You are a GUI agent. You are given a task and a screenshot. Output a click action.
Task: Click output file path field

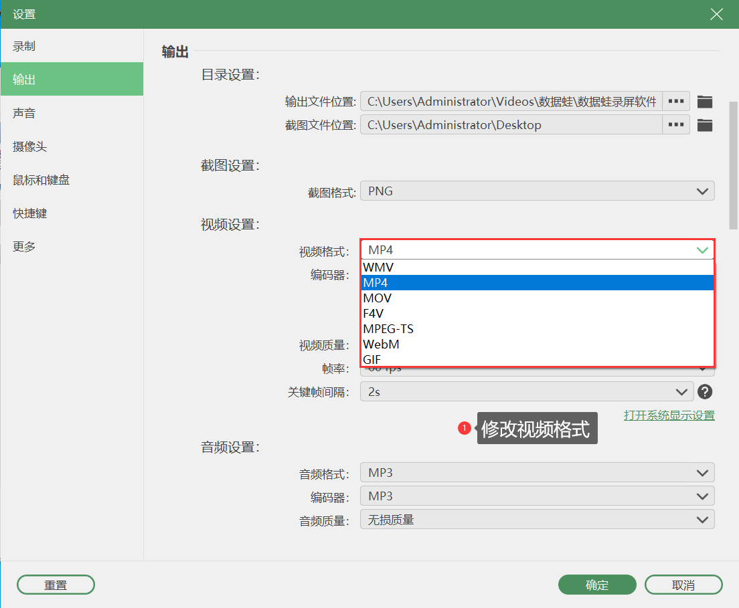511,101
